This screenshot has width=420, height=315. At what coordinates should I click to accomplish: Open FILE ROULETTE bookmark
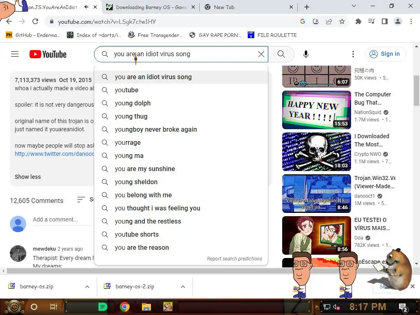click(272, 35)
